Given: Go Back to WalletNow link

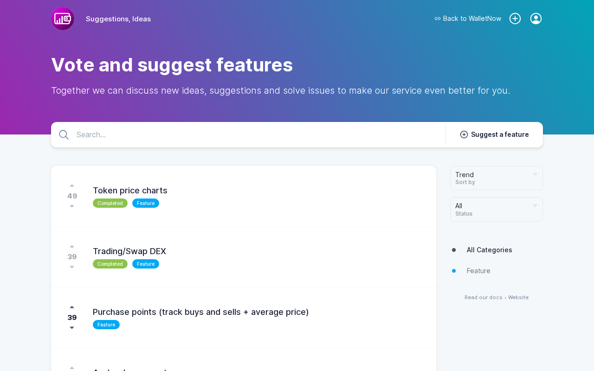Looking at the screenshot, I should pyautogui.click(x=468, y=19).
